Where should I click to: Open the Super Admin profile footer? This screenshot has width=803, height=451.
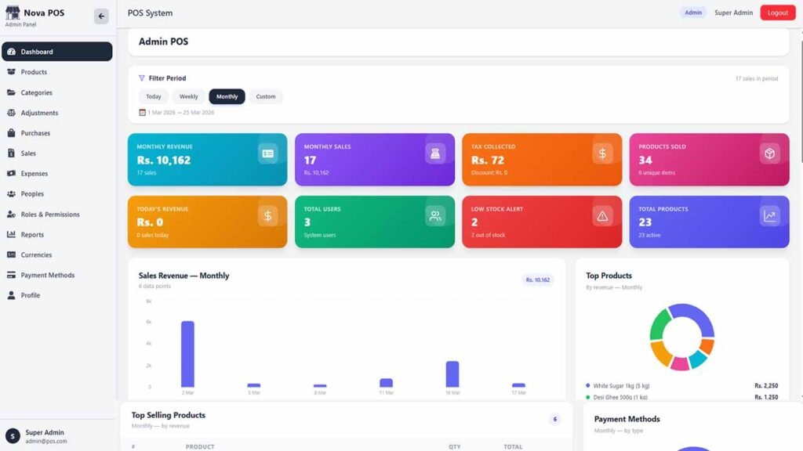pos(45,436)
